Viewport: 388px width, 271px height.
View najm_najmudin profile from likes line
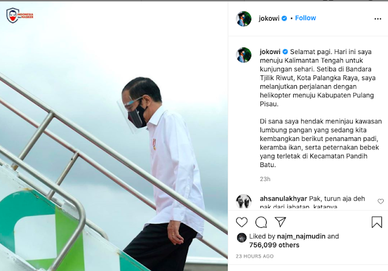click(x=301, y=236)
